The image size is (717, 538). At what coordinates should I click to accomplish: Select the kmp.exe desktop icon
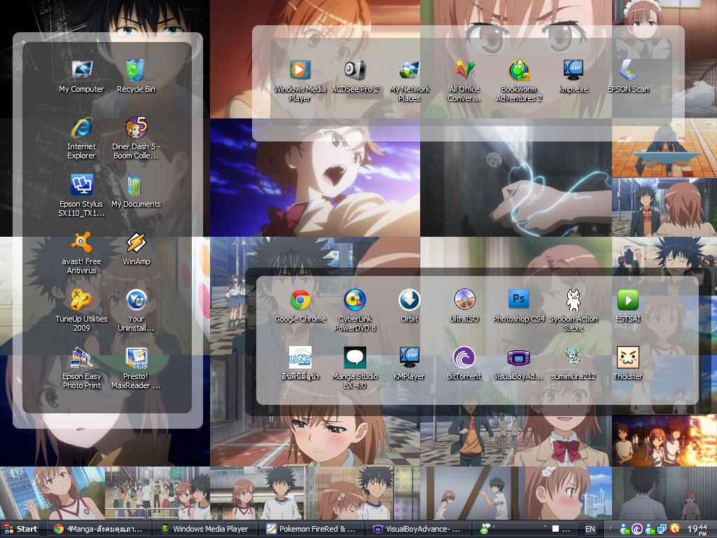573,76
